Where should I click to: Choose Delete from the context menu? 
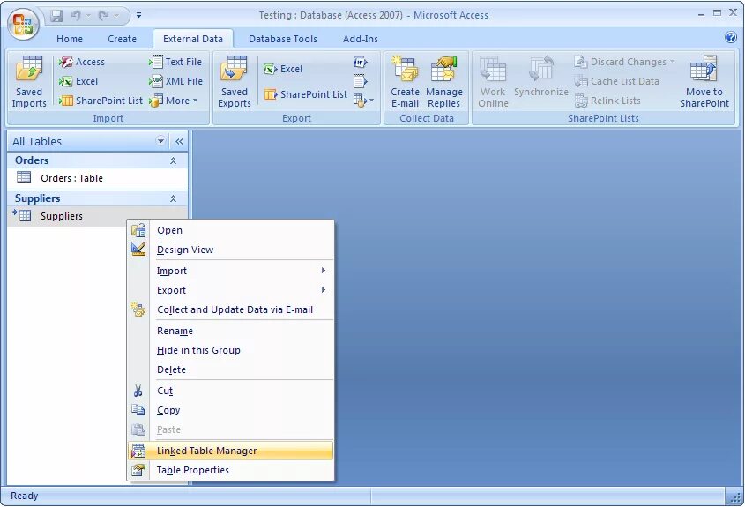(x=231, y=369)
